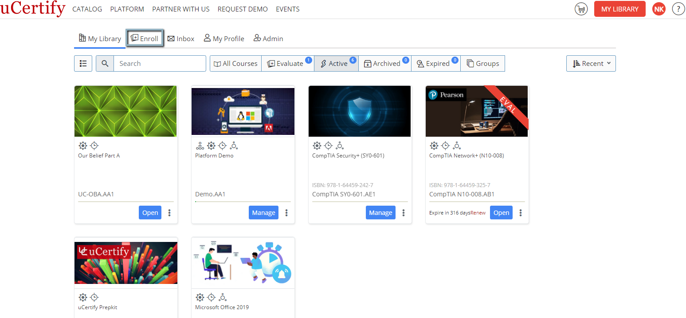Click the uCertify logo
The width and height of the screenshot is (686, 318).
33,8
